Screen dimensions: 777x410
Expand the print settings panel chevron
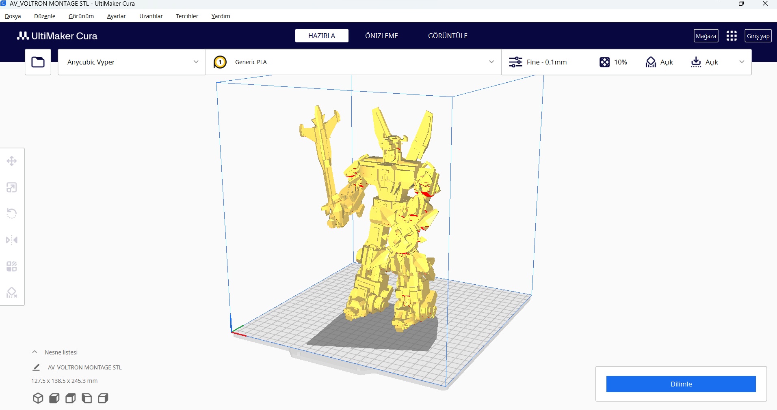(742, 62)
